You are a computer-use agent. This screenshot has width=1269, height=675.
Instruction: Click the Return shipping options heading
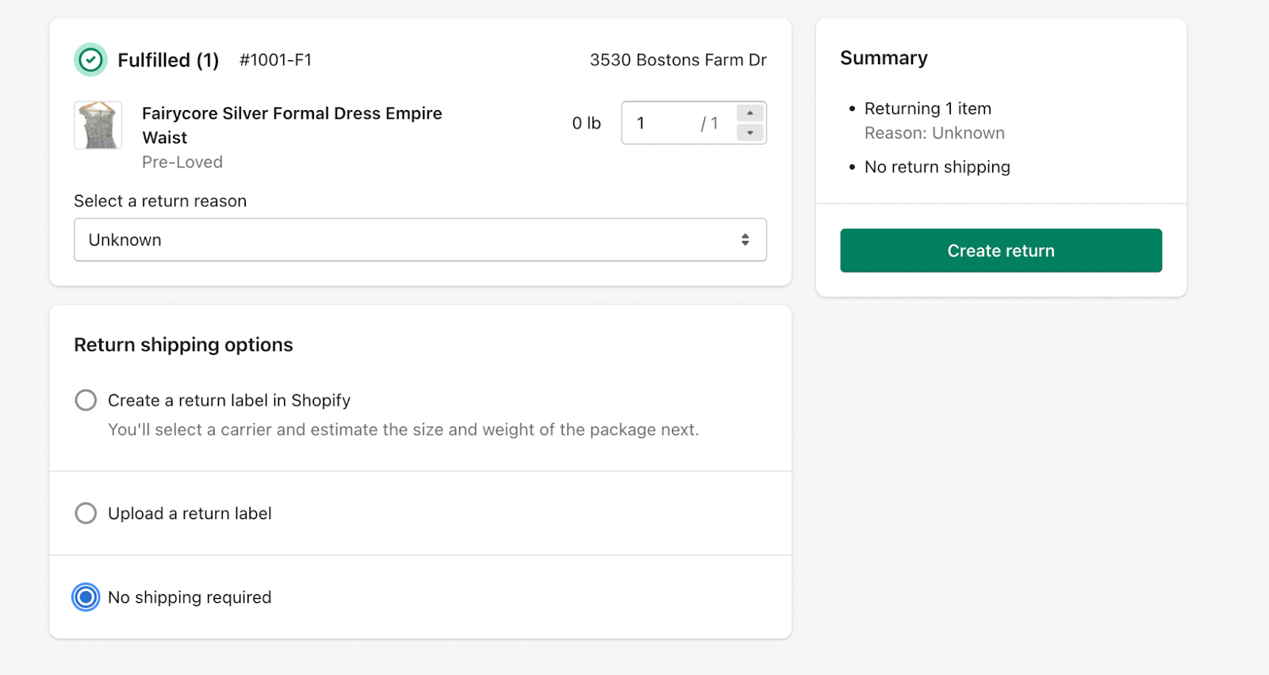click(183, 345)
